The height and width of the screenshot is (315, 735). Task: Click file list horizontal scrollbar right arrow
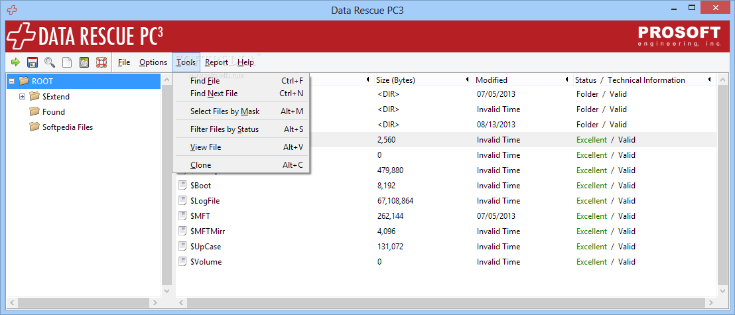coord(712,303)
